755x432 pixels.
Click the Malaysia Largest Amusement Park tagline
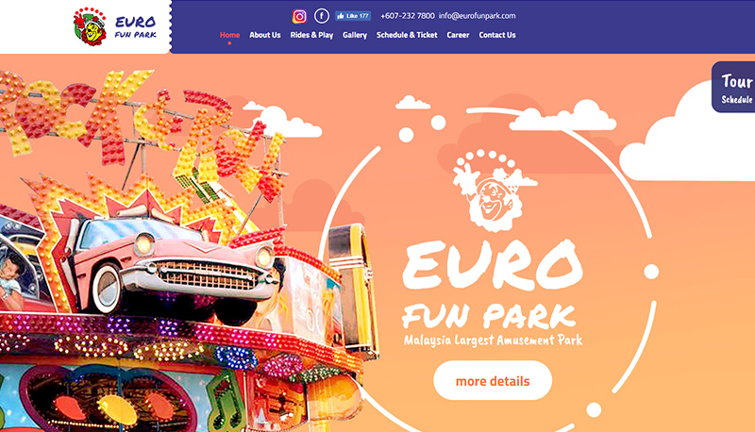tap(493, 341)
